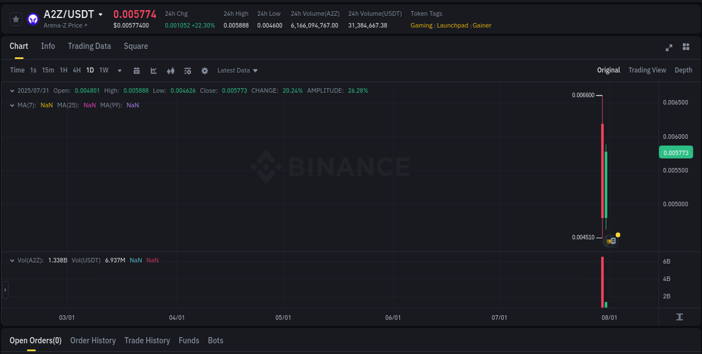Viewport: 702px width, 354px height.
Task: Open the indicator settings icon
Action: (188, 70)
